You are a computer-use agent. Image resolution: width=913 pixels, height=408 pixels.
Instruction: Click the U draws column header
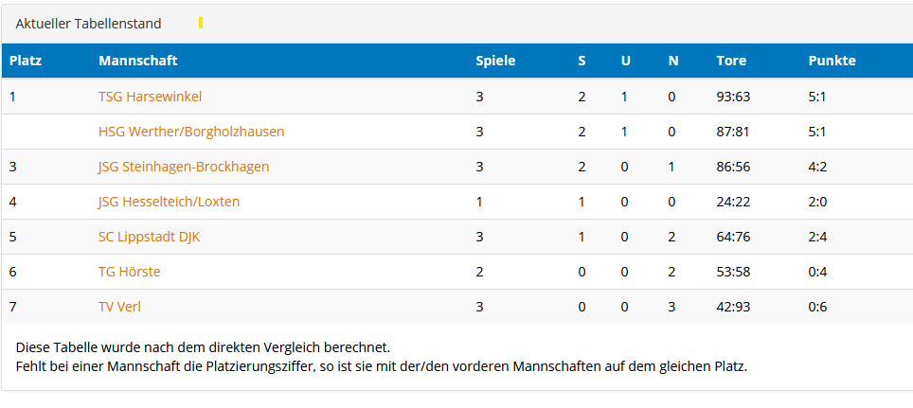(625, 61)
